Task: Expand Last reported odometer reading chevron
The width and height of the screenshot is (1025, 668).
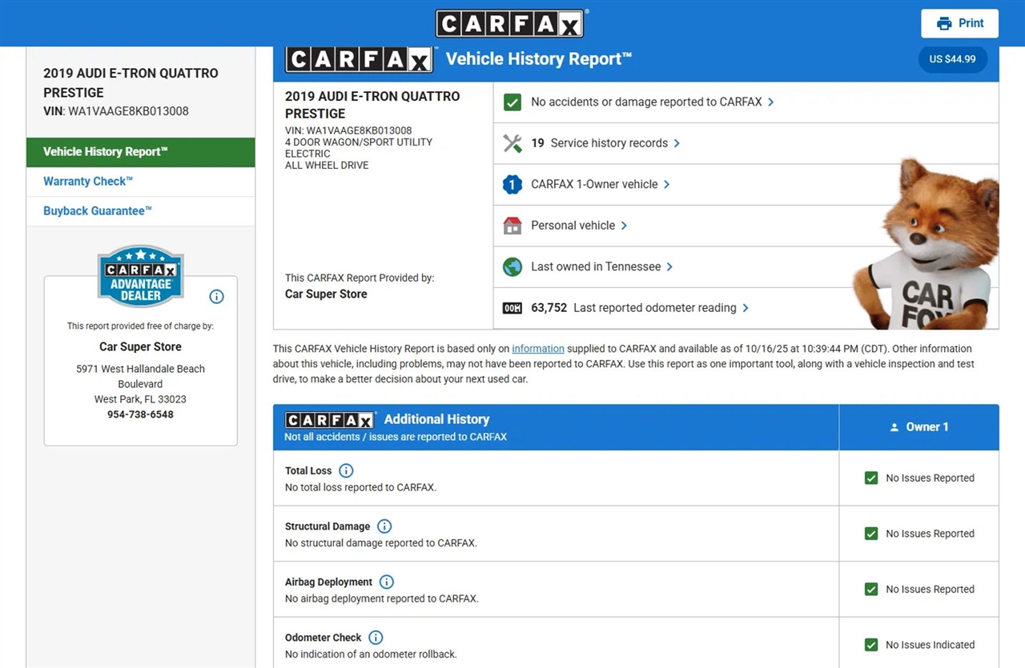Action: tap(746, 308)
